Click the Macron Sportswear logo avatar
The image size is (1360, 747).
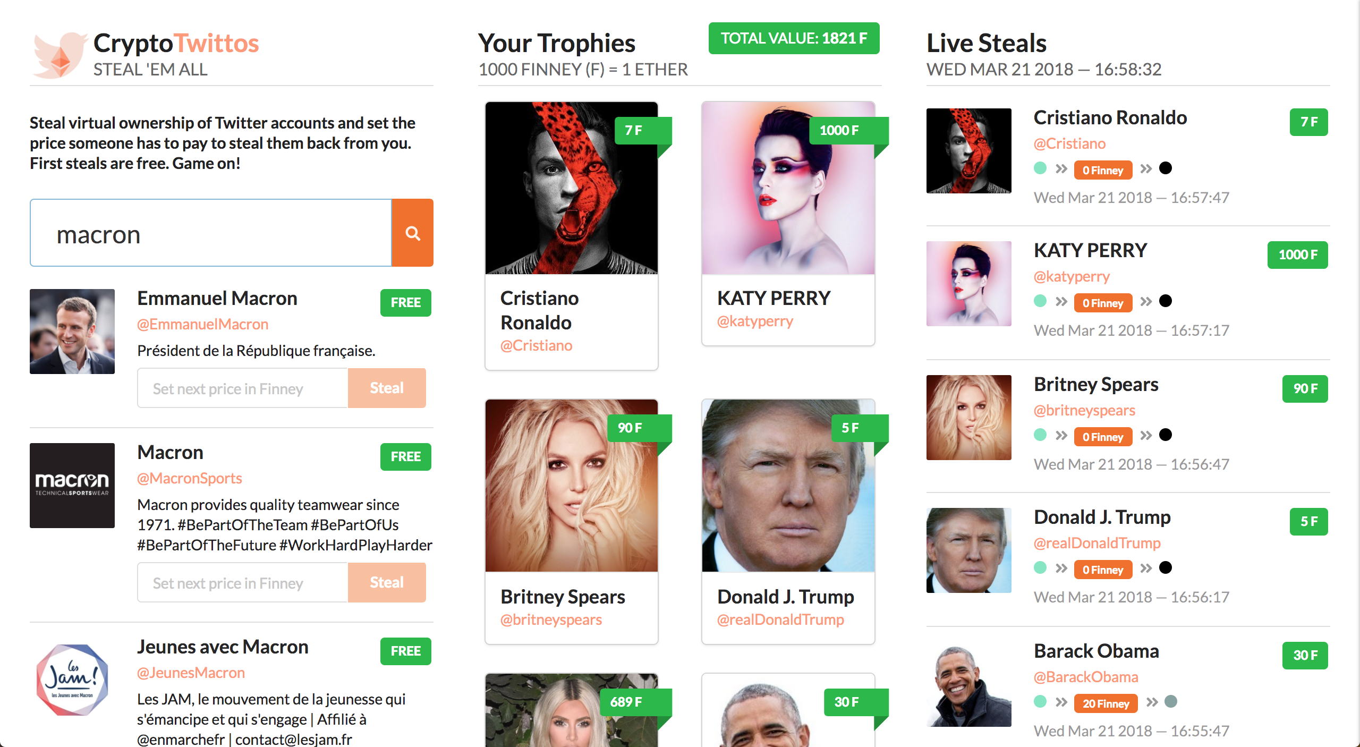(x=72, y=486)
